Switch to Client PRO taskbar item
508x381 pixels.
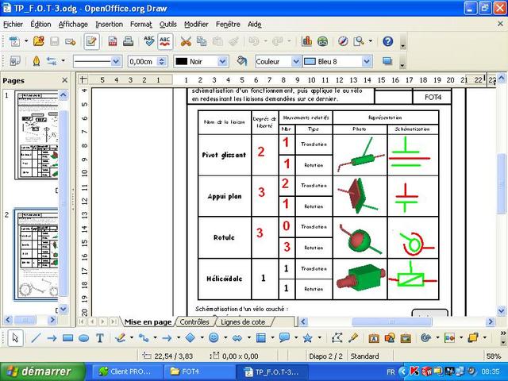pos(126,371)
